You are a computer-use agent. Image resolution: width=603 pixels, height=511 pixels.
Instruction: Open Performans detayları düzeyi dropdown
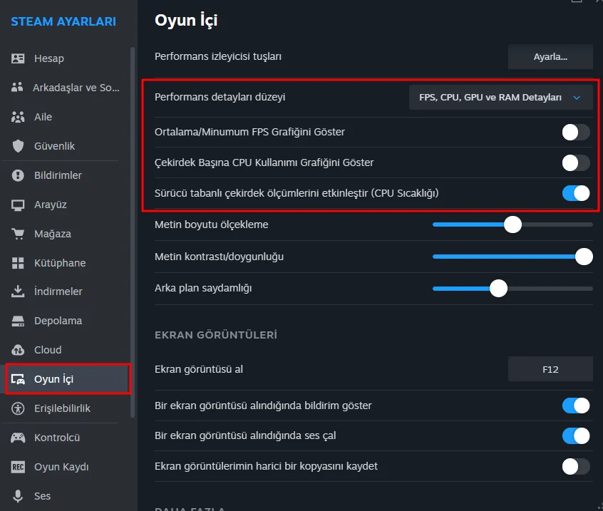[500, 97]
